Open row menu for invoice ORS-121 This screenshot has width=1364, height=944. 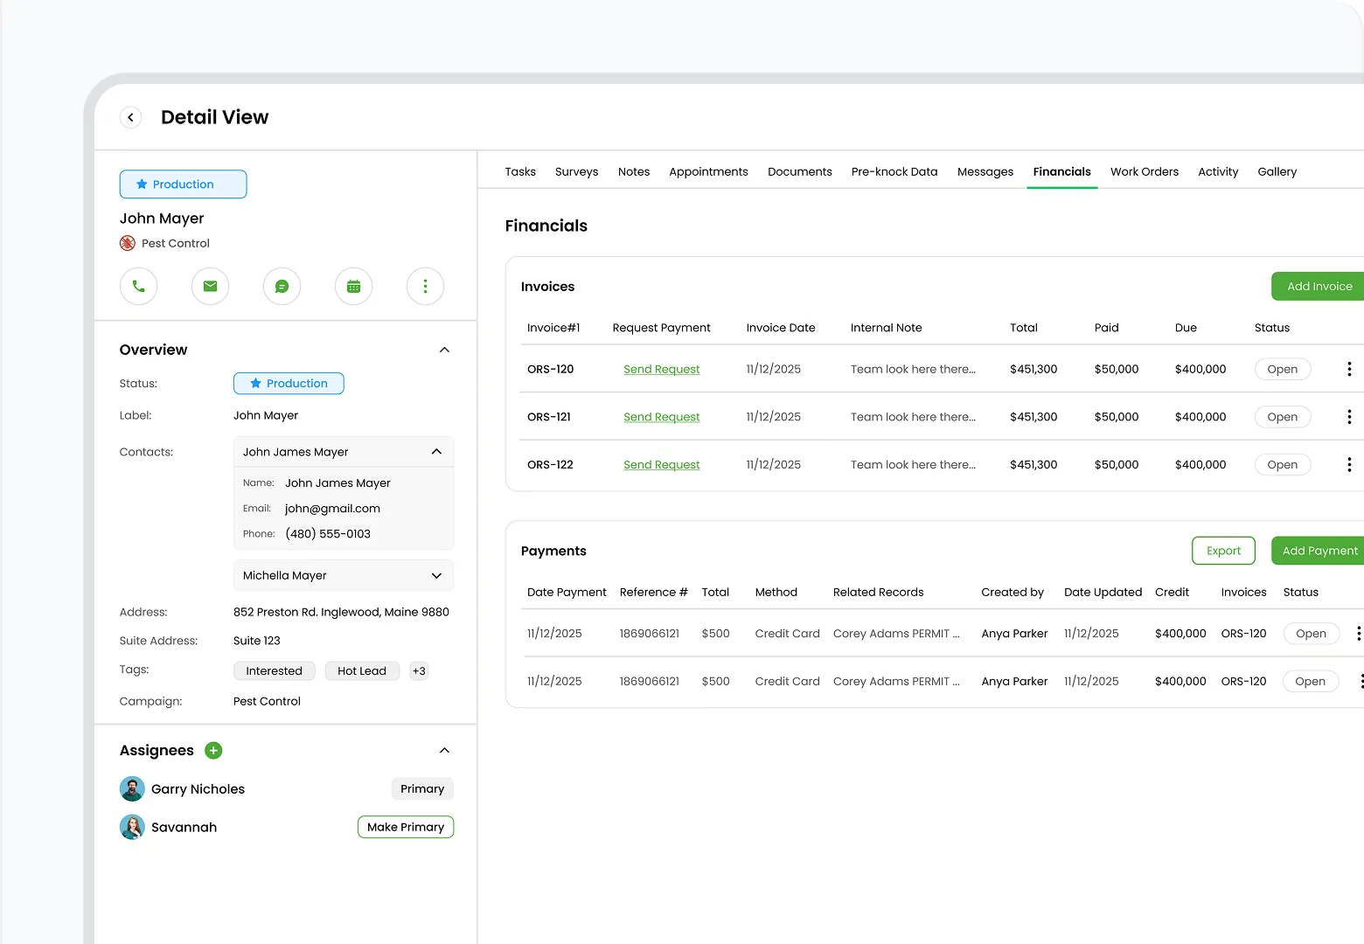click(x=1349, y=417)
